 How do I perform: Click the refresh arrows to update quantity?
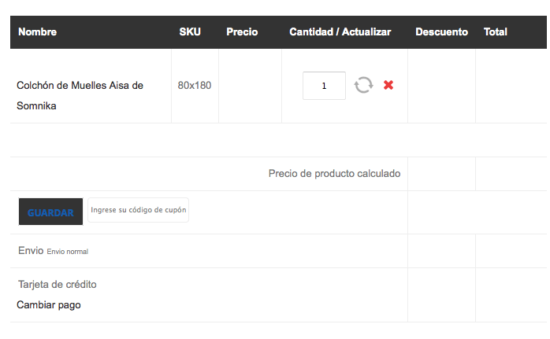(x=363, y=85)
